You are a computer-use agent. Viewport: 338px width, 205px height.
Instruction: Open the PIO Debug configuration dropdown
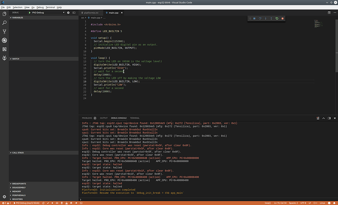48,13
